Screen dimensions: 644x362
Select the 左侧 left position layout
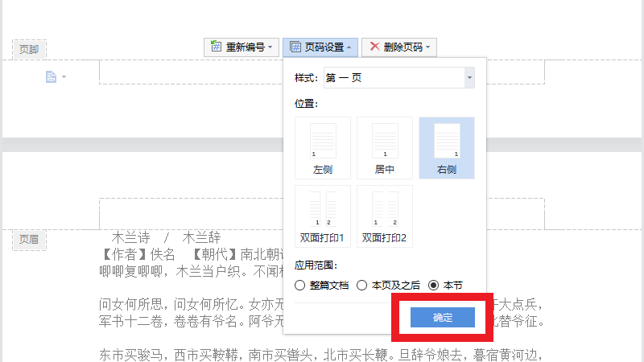pos(323,148)
